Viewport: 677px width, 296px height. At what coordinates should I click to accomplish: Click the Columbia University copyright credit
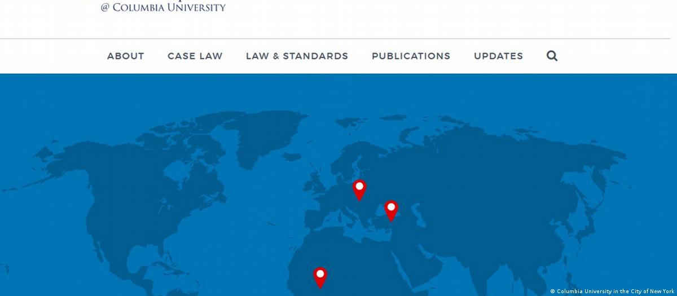(612, 291)
